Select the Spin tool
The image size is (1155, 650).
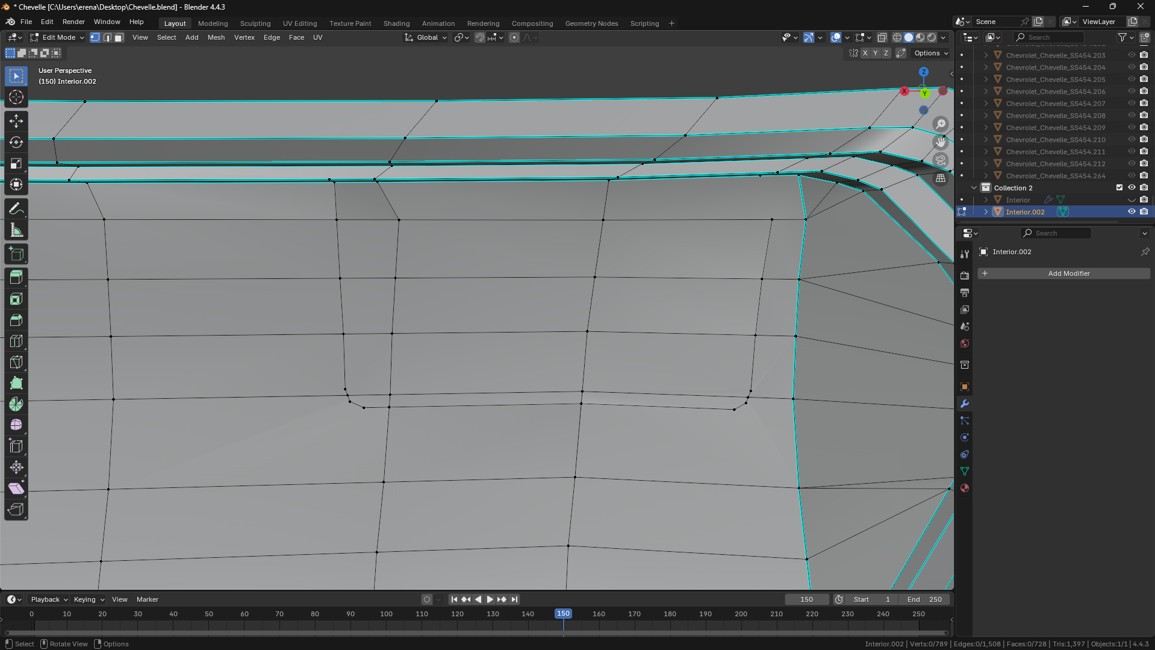16,404
